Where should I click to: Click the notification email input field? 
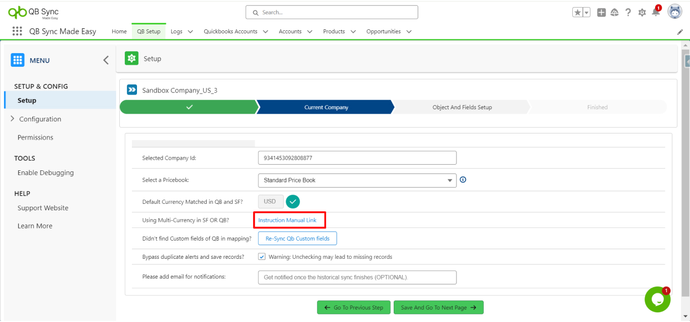click(x=357, y=277)
